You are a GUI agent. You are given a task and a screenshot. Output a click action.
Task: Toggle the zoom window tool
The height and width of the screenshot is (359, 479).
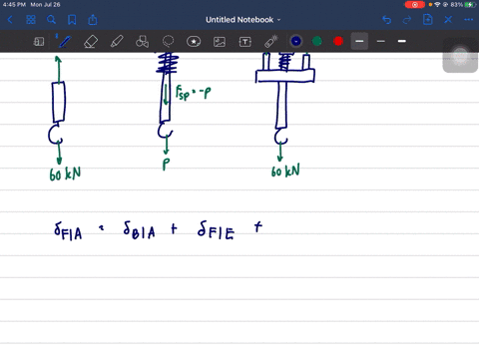39,42
